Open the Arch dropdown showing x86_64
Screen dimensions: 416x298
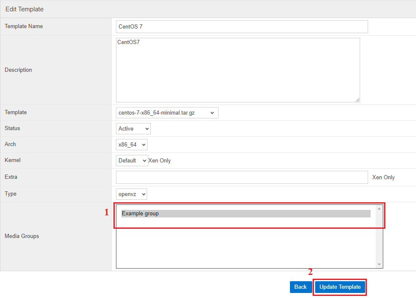132,144
